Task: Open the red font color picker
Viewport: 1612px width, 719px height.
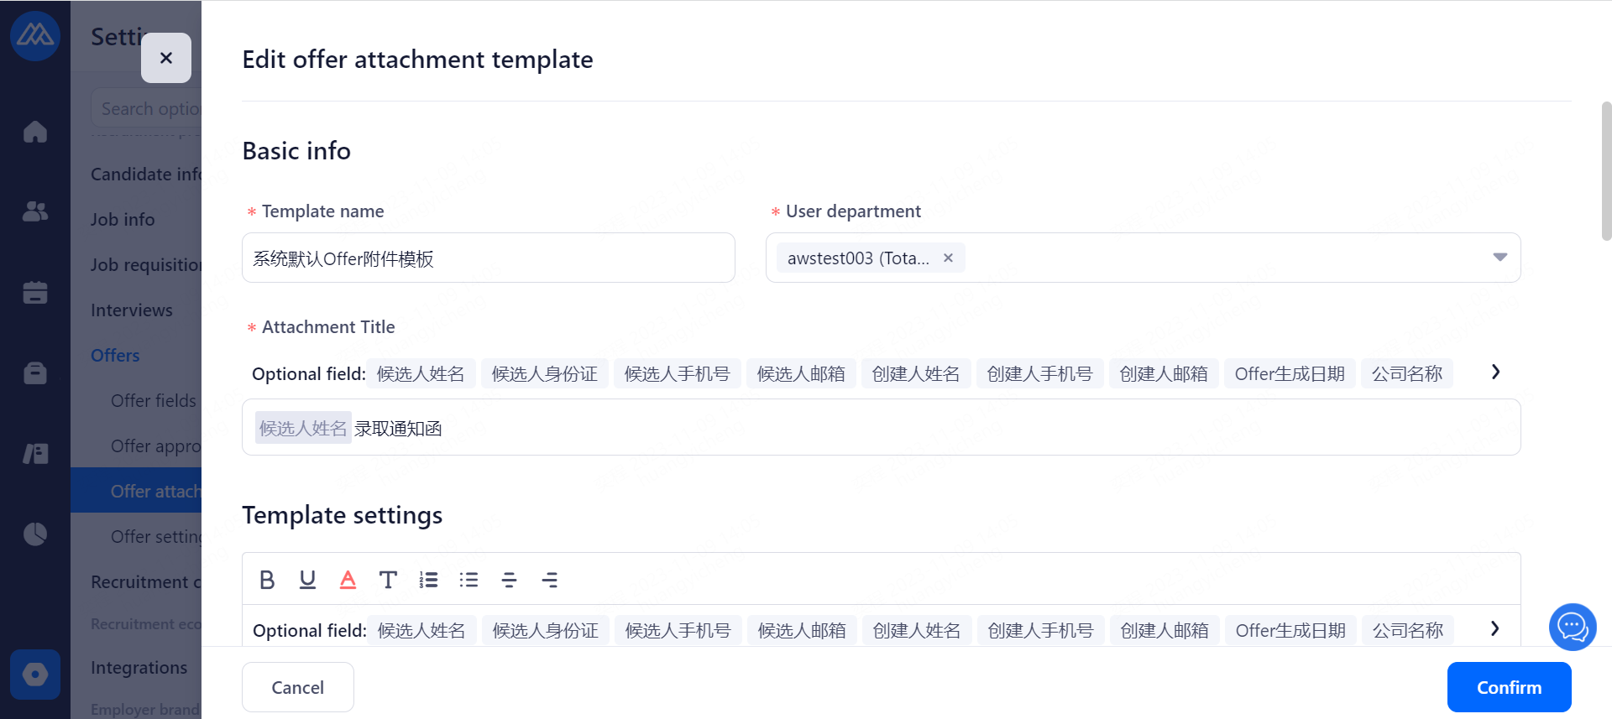Action: [x=348, y=580]
